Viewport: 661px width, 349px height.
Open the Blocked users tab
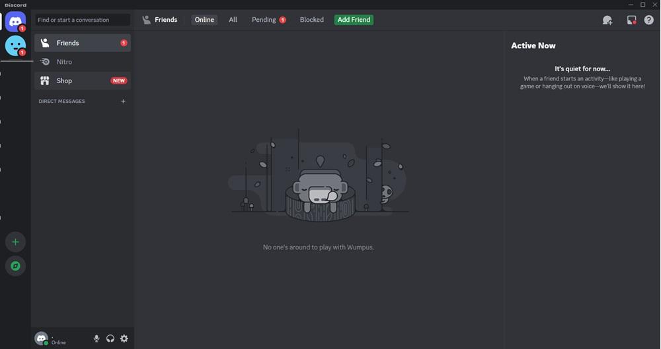312,20
